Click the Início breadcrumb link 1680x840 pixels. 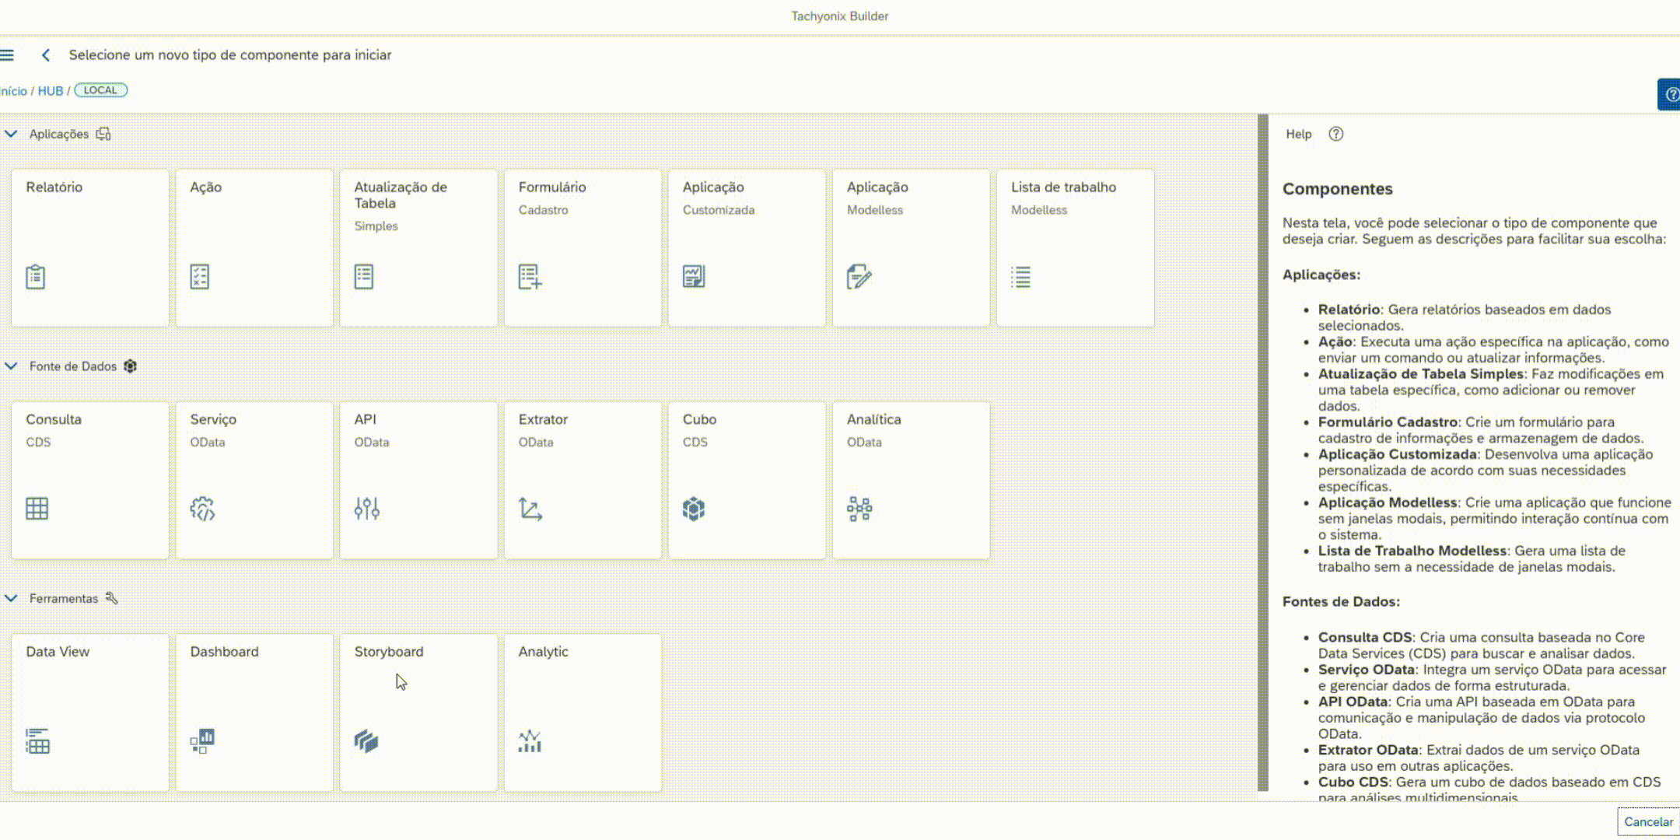[14, 91]
